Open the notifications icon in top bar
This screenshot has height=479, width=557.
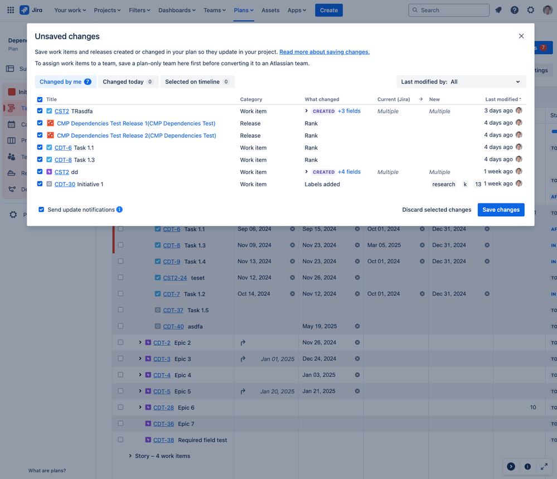coord(498,10)
